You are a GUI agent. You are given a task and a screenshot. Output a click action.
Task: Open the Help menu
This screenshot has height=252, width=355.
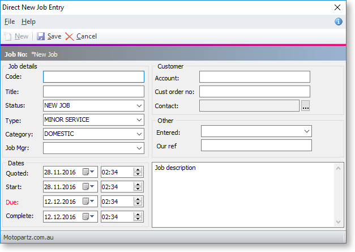(28, 22)
